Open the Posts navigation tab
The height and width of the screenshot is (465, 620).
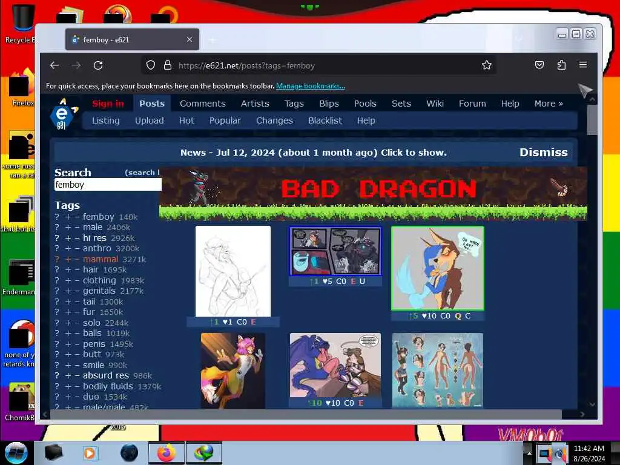pos(152,104)
